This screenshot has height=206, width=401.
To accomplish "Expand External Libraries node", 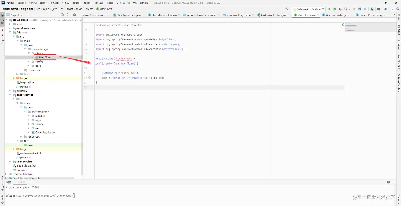I will [x=6, y=174].
